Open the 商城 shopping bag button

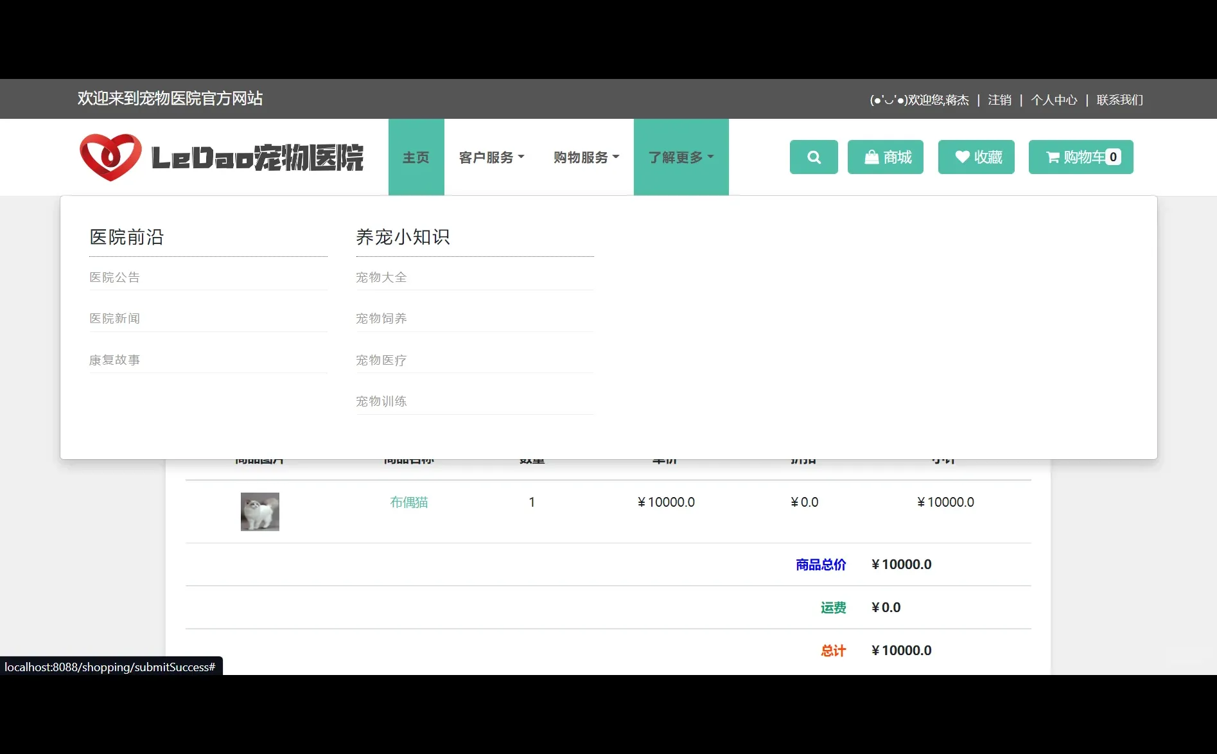[886, 157]
